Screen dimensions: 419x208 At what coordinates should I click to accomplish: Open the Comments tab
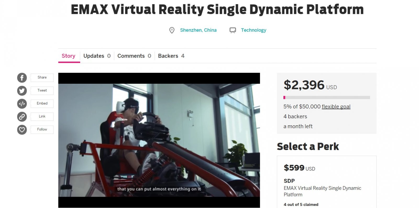tap(134, 56)
